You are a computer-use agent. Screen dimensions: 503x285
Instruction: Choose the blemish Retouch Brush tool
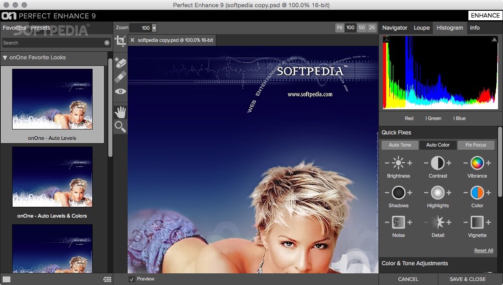tap(120, 76)
